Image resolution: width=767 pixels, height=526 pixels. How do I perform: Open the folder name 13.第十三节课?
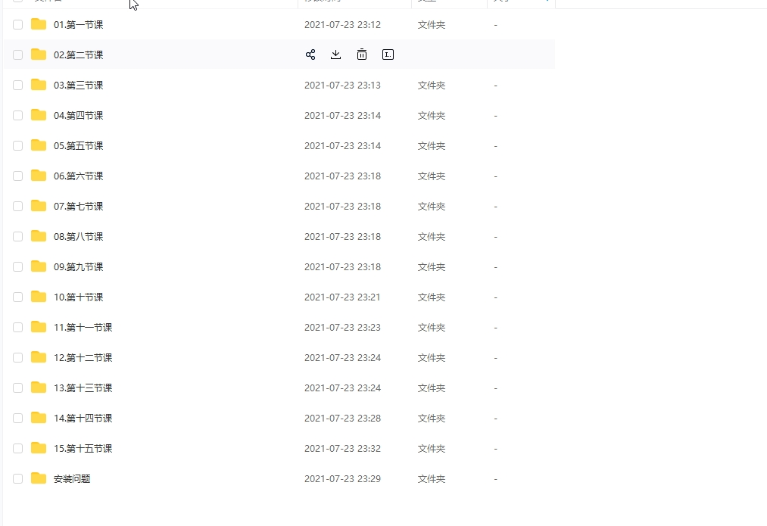(x=83, y=388)
